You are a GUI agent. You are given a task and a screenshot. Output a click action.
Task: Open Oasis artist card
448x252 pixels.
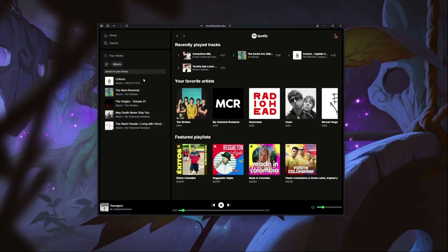pos(301,107)
